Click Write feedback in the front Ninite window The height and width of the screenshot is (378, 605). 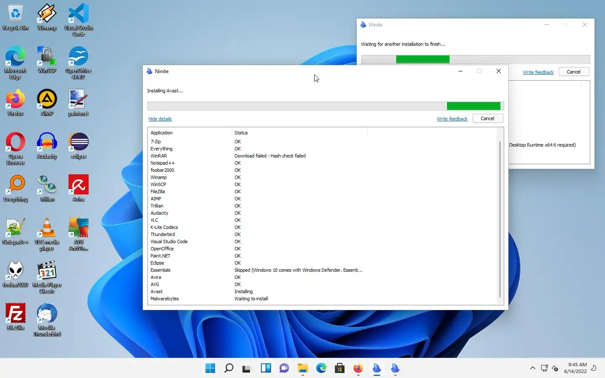[x=452, y=119]
